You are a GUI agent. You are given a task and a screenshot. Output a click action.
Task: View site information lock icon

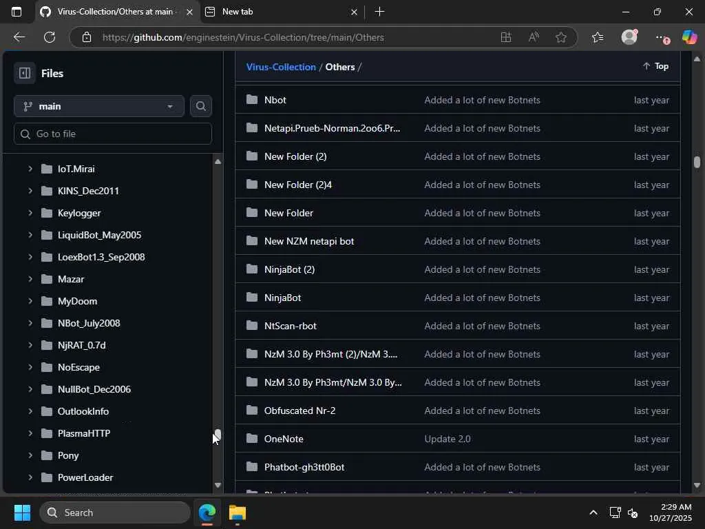click(x=87, y=37)
